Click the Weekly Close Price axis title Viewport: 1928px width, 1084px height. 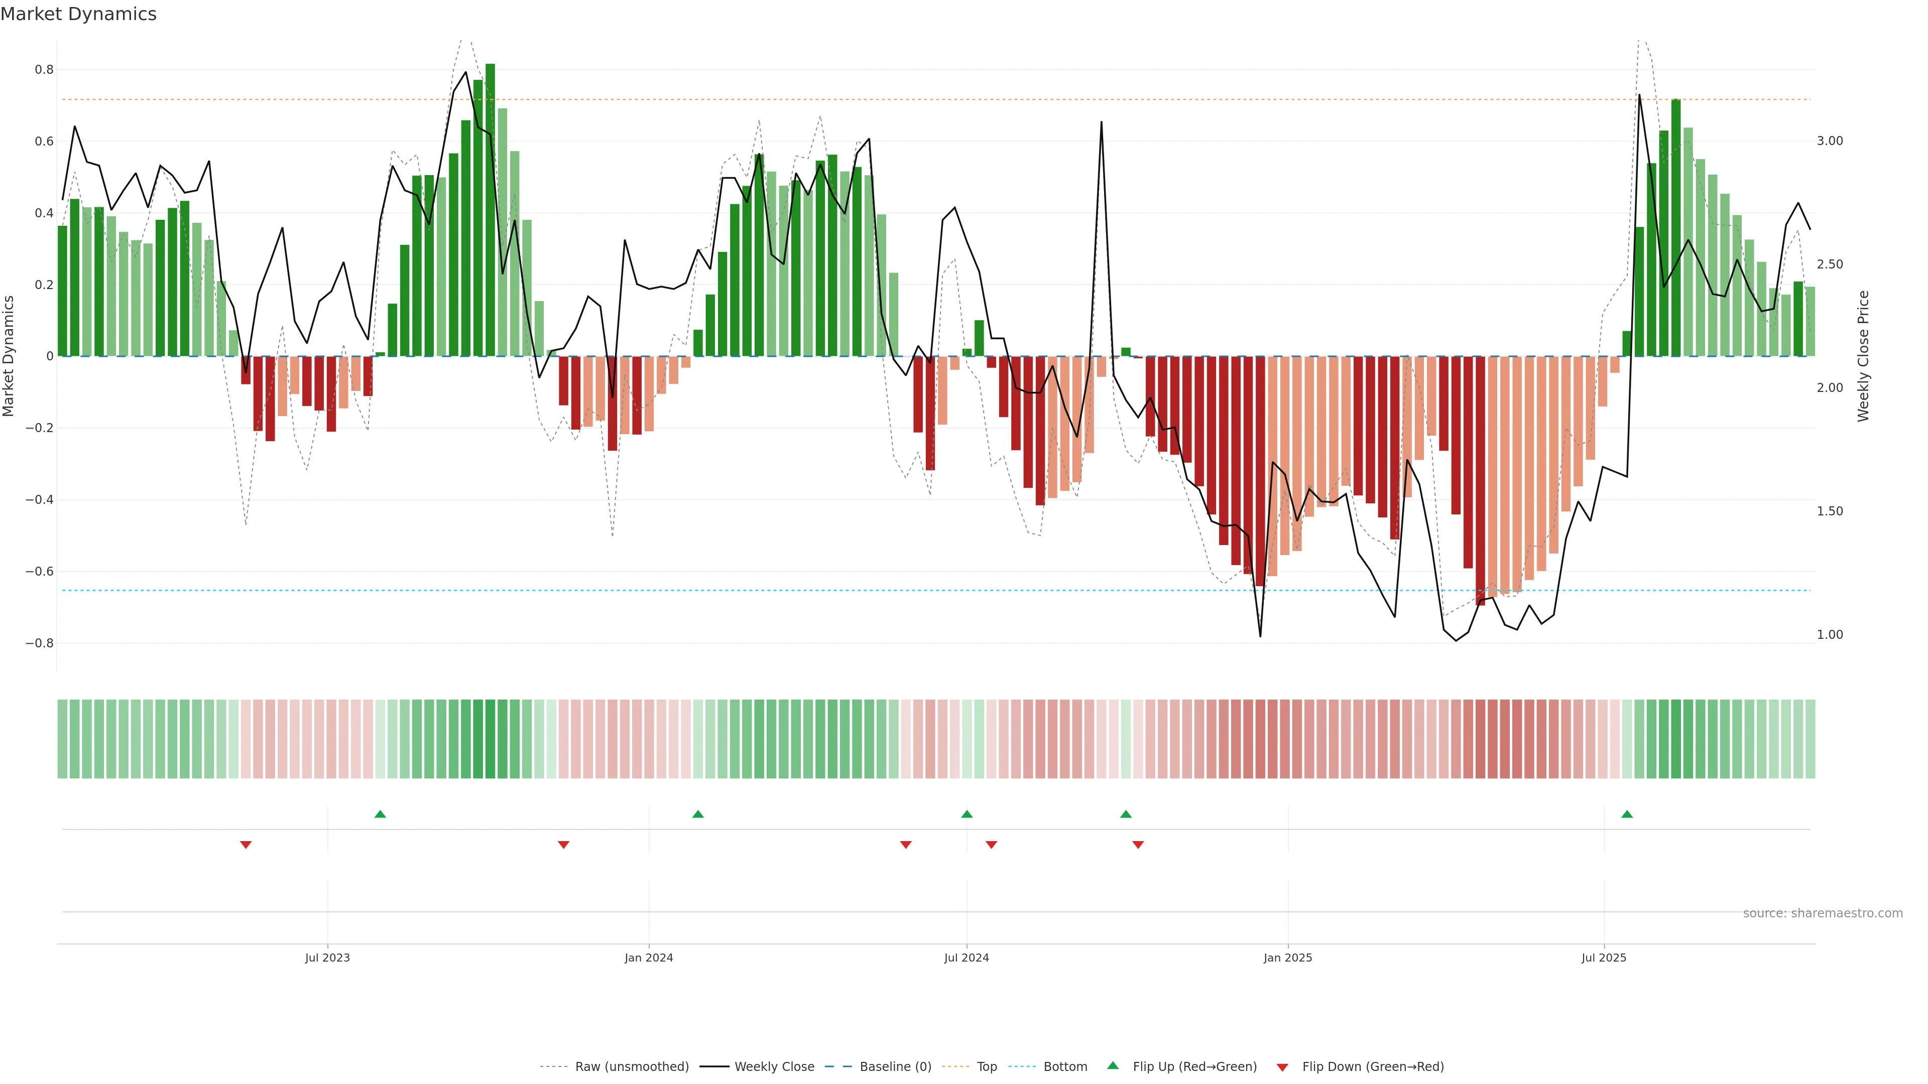[x=1863, y=356]
